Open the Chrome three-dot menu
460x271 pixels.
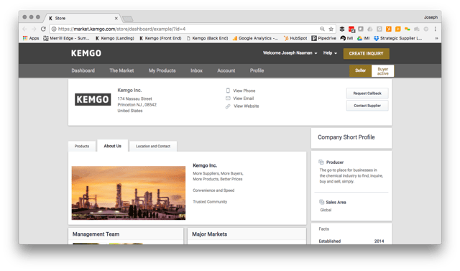(436, 29)
